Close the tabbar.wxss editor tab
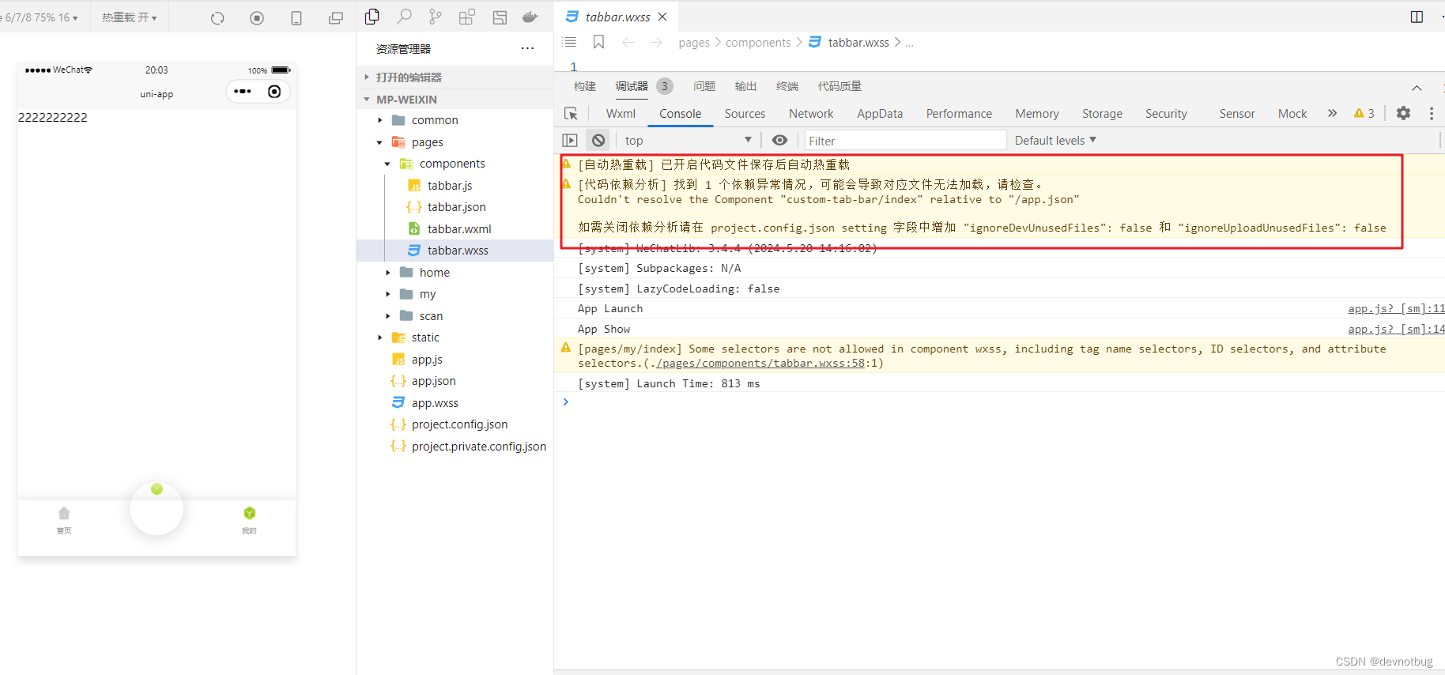 (662, 17)
